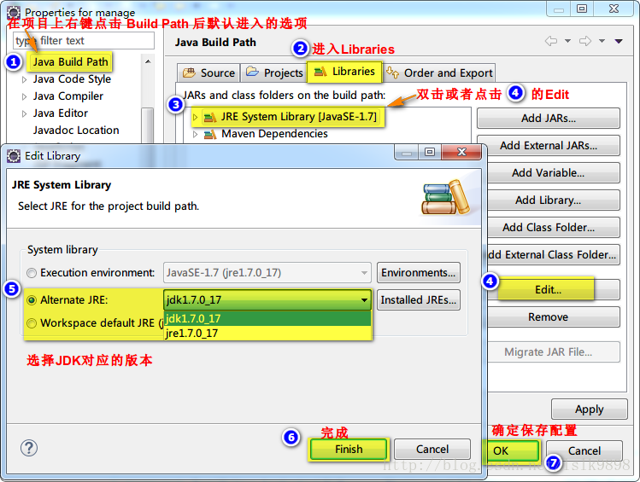
Task: Select Java Editor label in tree
Action: [61, 113]
